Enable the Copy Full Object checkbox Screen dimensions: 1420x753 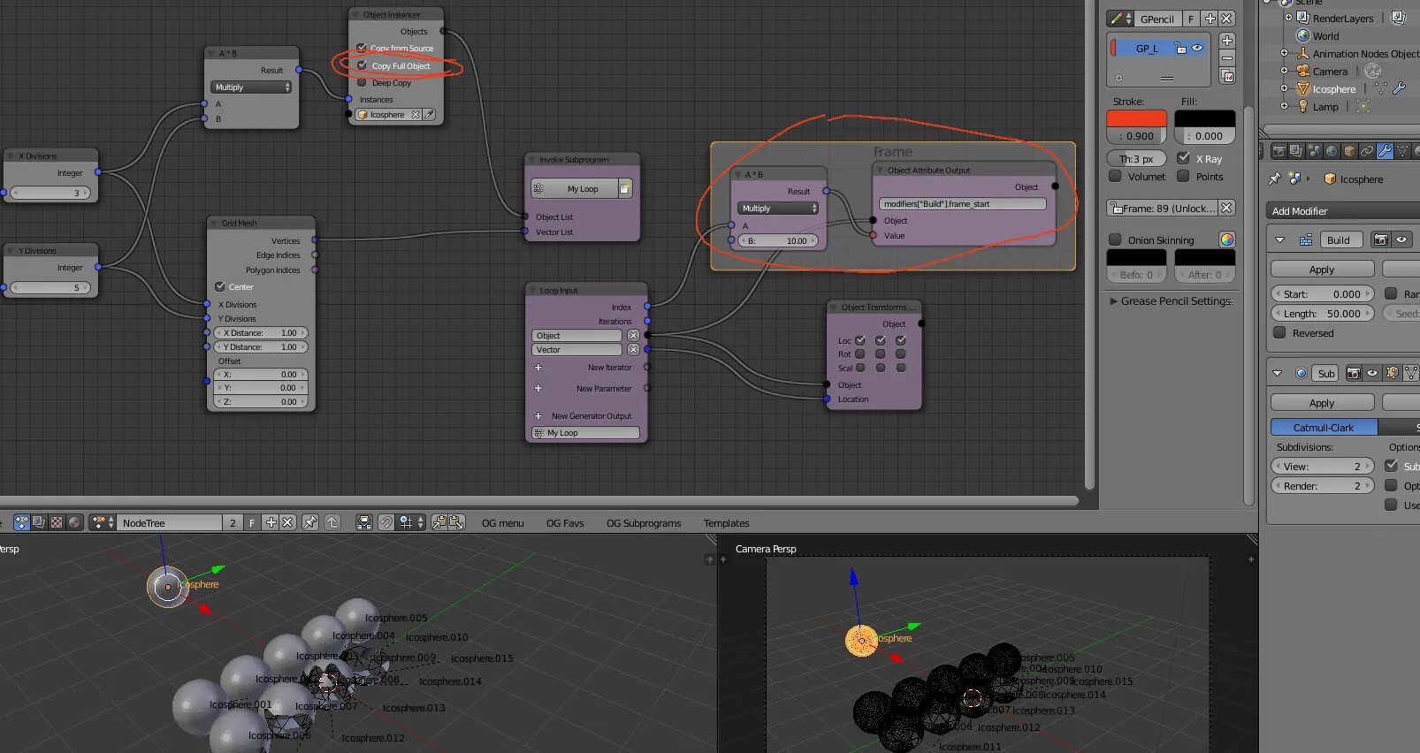point(362,65)
